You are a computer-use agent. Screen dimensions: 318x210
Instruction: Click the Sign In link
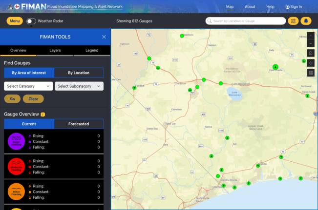tap(294, 7)
